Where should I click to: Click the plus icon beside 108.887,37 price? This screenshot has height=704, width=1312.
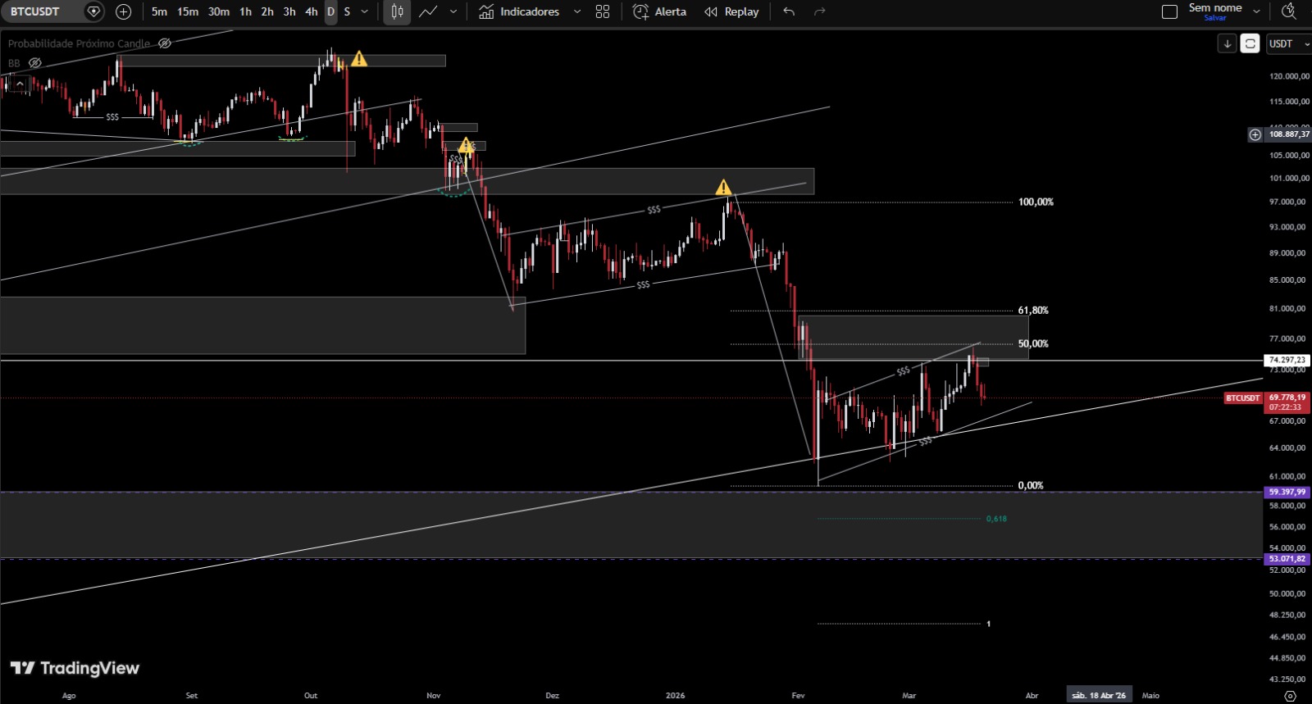pyautogui.click(x=1255, y=134)
